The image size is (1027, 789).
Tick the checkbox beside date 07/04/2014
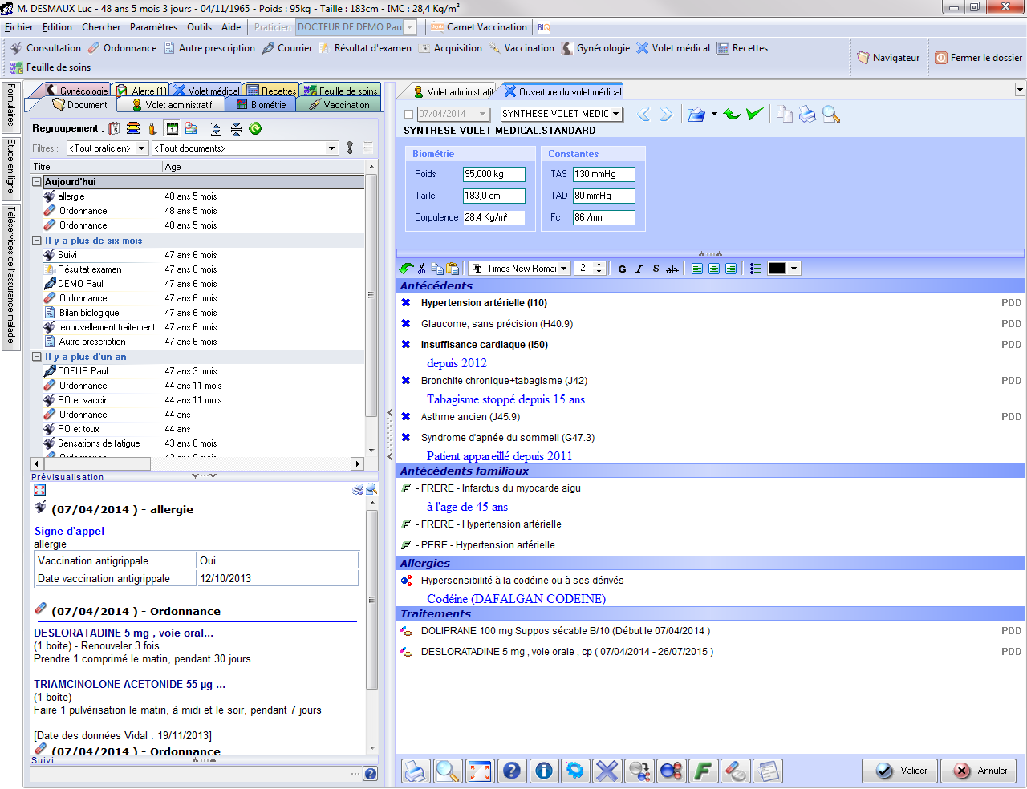pyautogui.click(x=409, y=115)
